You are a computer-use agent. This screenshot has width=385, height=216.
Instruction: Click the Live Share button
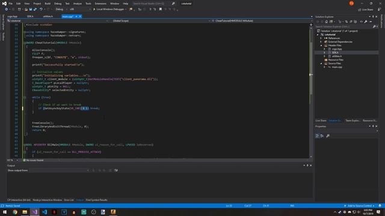point(366,10)
